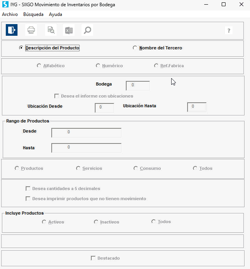Viewport: 250px width, 269px height.
Task: Maximize the SIIGO window
Action: [224, 4]
